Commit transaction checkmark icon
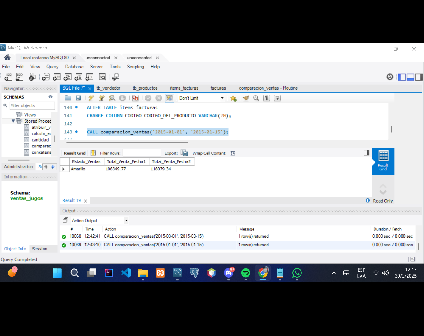424x336 pixels. [x=148, y=98]
